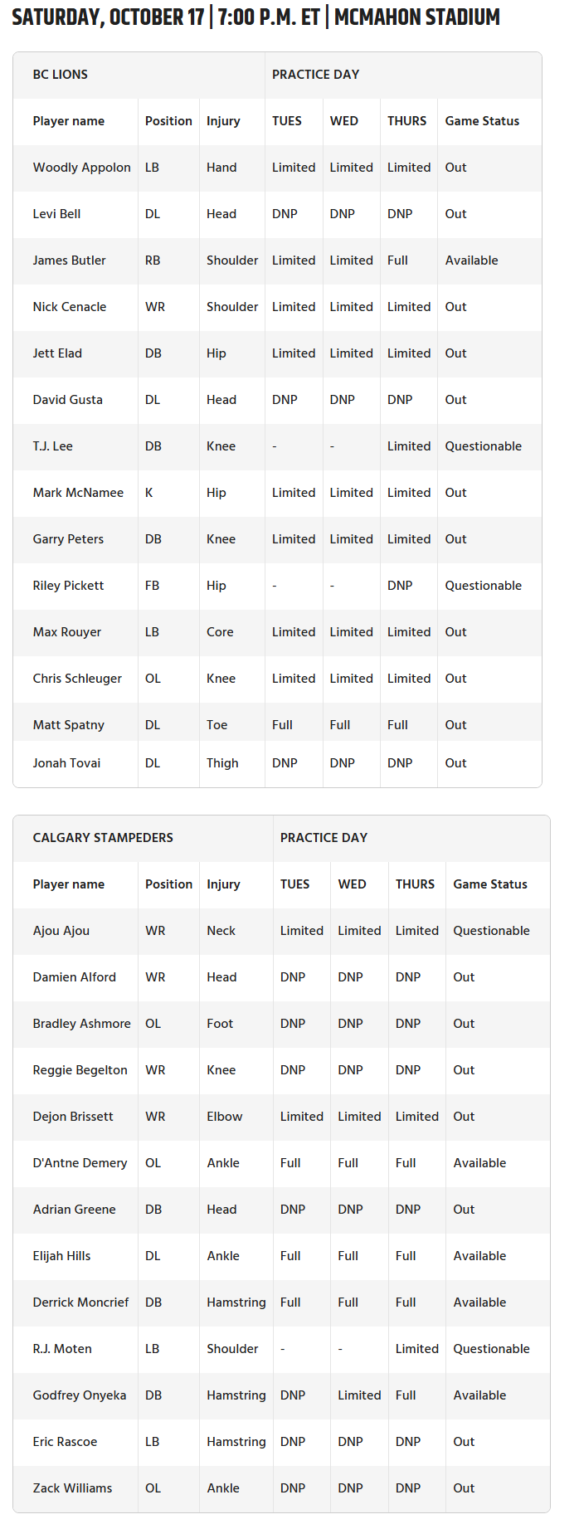
Task: Click the Eric Rascoe player name
Action: coord(65,1442)
